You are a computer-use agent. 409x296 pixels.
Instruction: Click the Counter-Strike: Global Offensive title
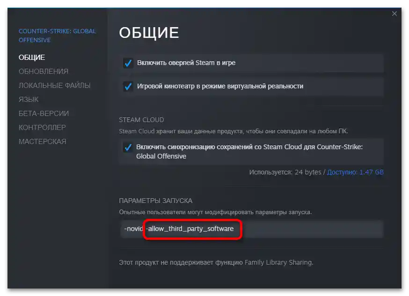(58, 36)
